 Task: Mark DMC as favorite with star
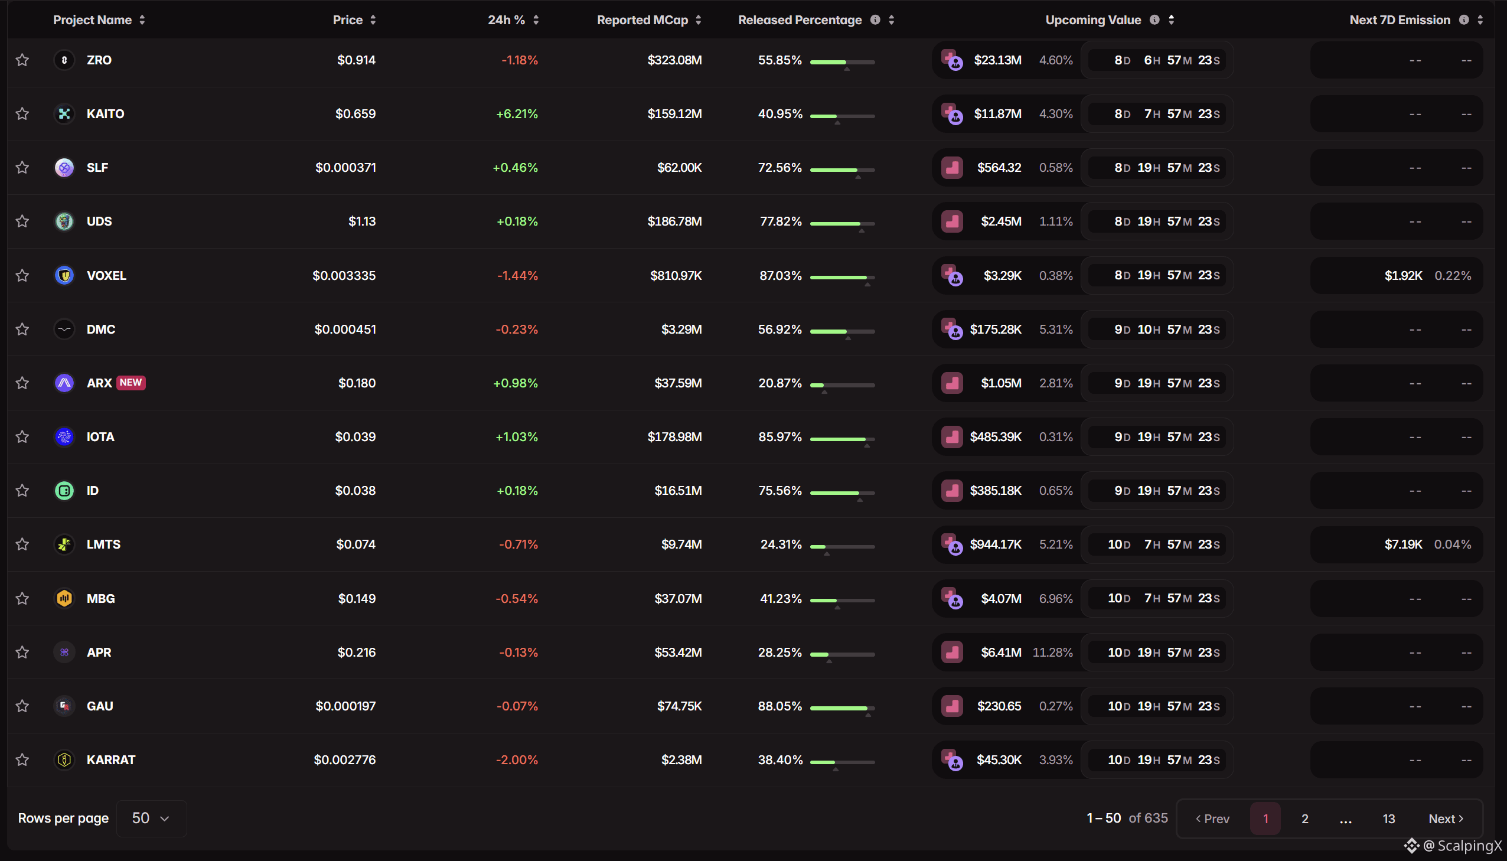tap(22, 329)
